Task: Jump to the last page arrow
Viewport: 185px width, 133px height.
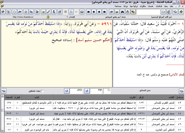Action: click(x=104, y=12)
